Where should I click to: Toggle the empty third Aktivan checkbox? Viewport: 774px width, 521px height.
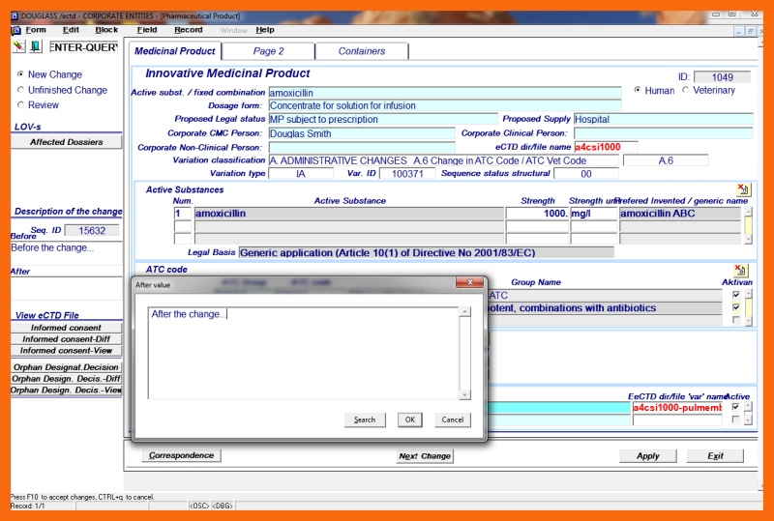[736, 320]
